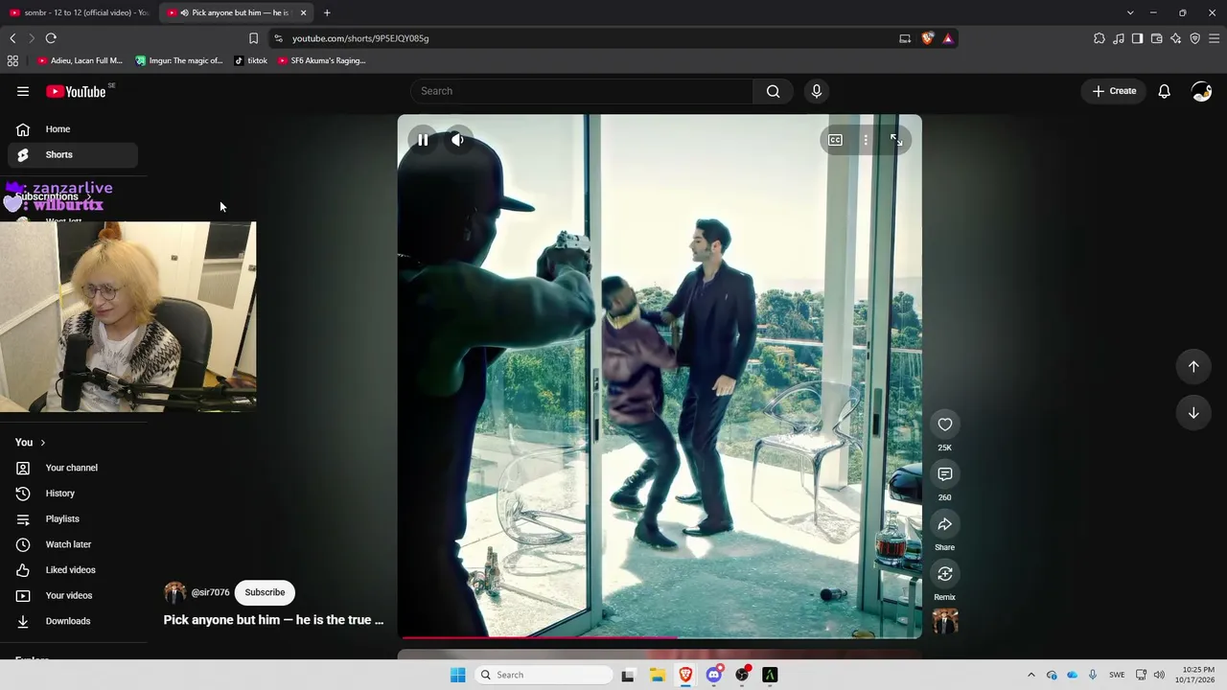Pause the playing Short
Image resolution: width=1227 pixels, height=690 pixels.
pos(423,140)
